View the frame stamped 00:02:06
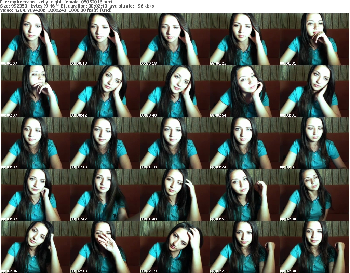The image size is (350, 273). click(36, 247)
